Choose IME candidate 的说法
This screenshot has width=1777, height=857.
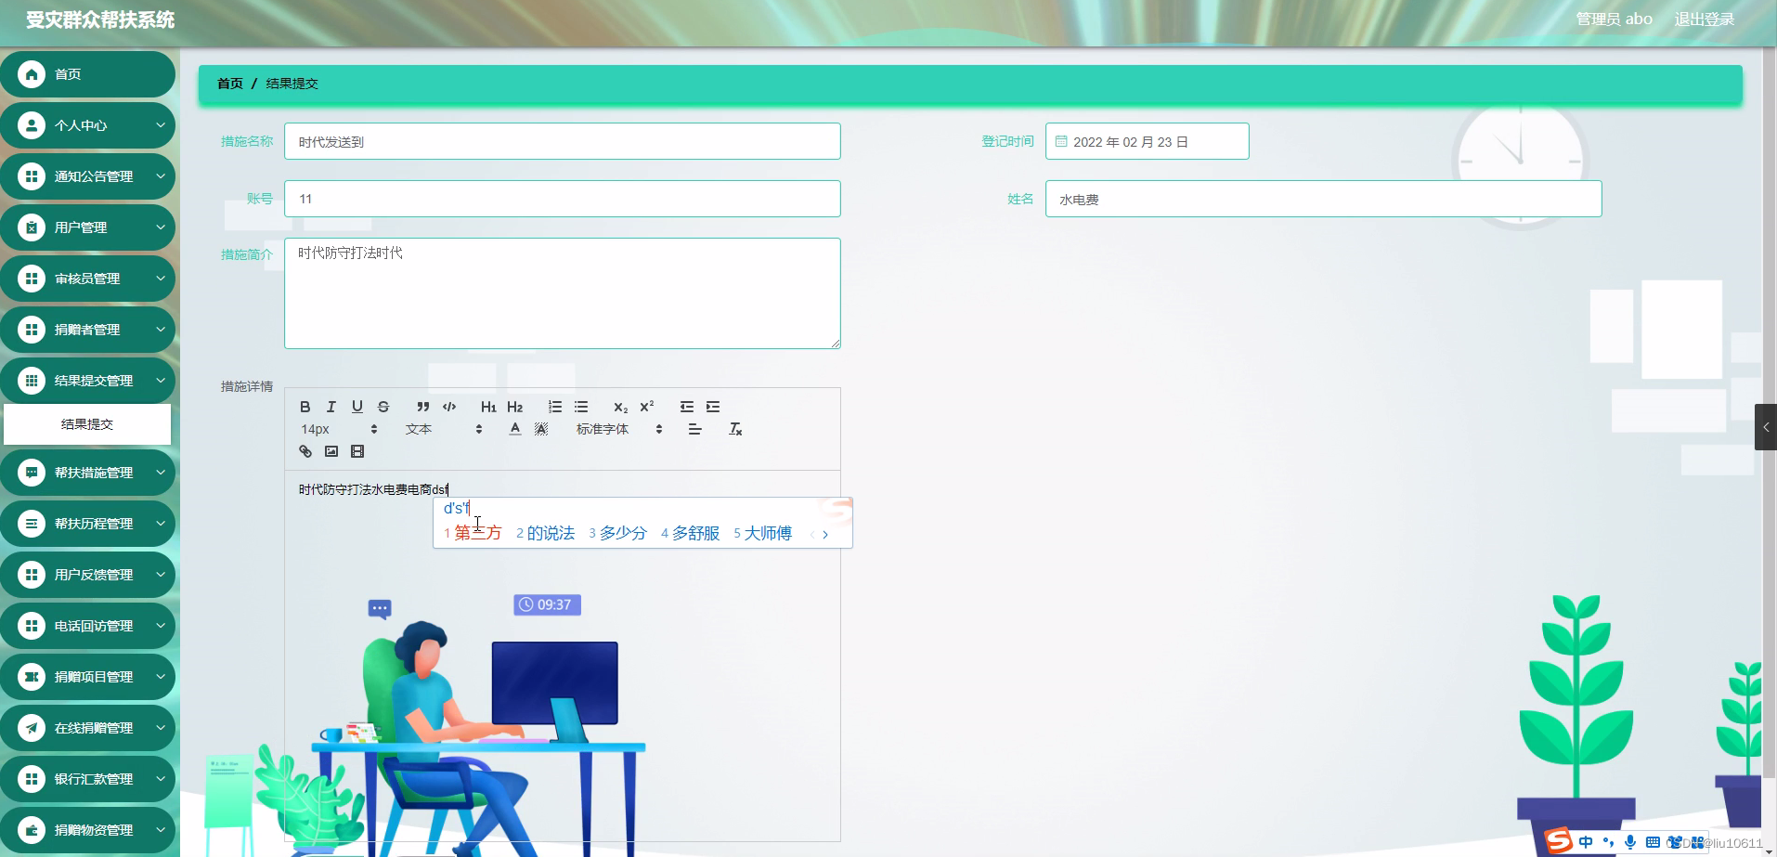545,533
